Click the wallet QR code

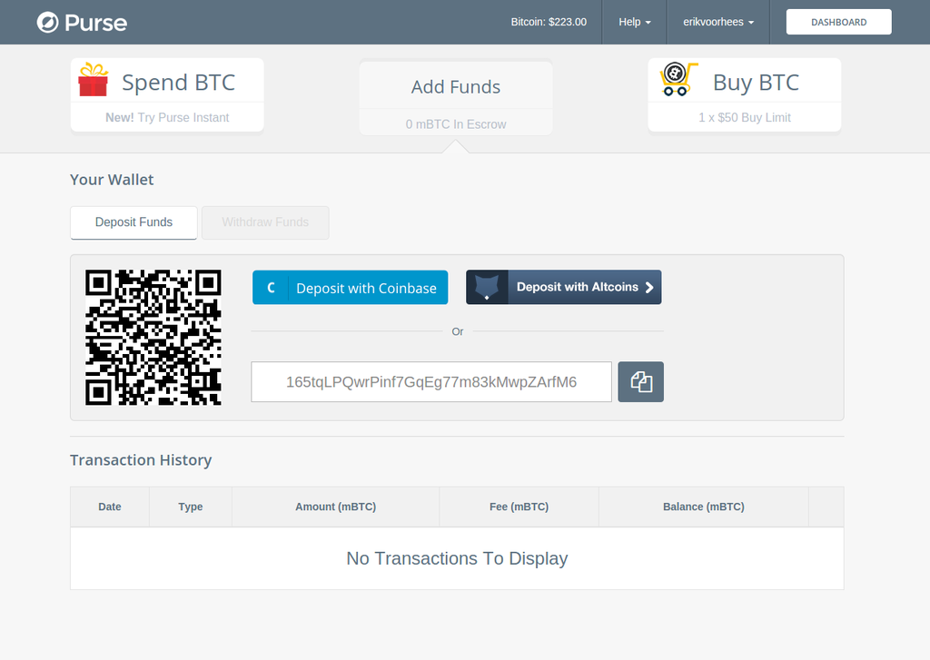point(153,338)
